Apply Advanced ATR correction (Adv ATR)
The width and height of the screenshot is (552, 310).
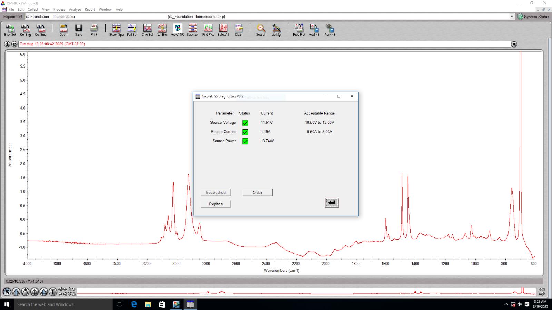click(177, 30)
